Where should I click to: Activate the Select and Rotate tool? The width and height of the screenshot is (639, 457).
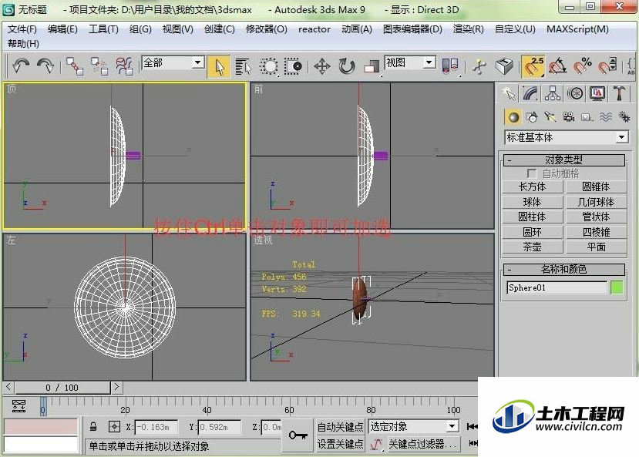point(347,66)
